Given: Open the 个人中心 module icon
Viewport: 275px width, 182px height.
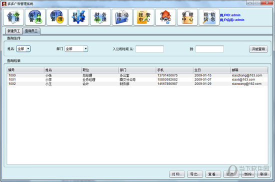Looking at the screenshot, I should pyautogui.click(x=165, y=17).
